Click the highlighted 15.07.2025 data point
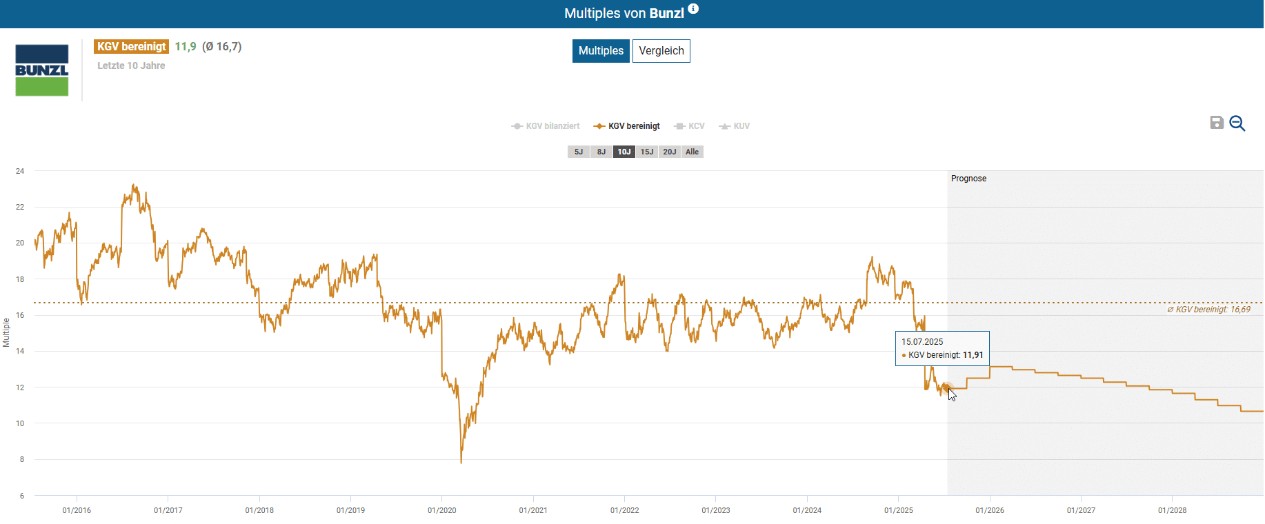Viewport: 1265px width, 524px height. pyautogui.click(x=947, y=387)
